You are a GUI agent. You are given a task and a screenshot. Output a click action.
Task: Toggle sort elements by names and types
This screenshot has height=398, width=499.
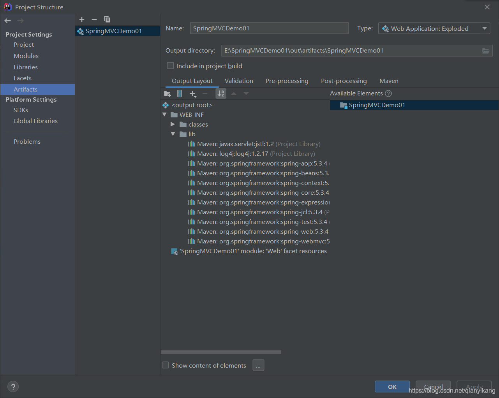[x=221, y=93]
